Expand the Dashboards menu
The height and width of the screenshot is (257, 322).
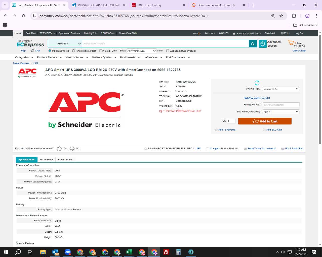tap(130, 57)
